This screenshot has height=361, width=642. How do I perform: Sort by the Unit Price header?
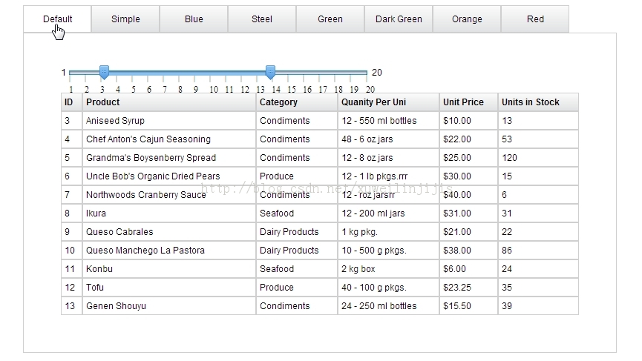[x=468, y=102]
